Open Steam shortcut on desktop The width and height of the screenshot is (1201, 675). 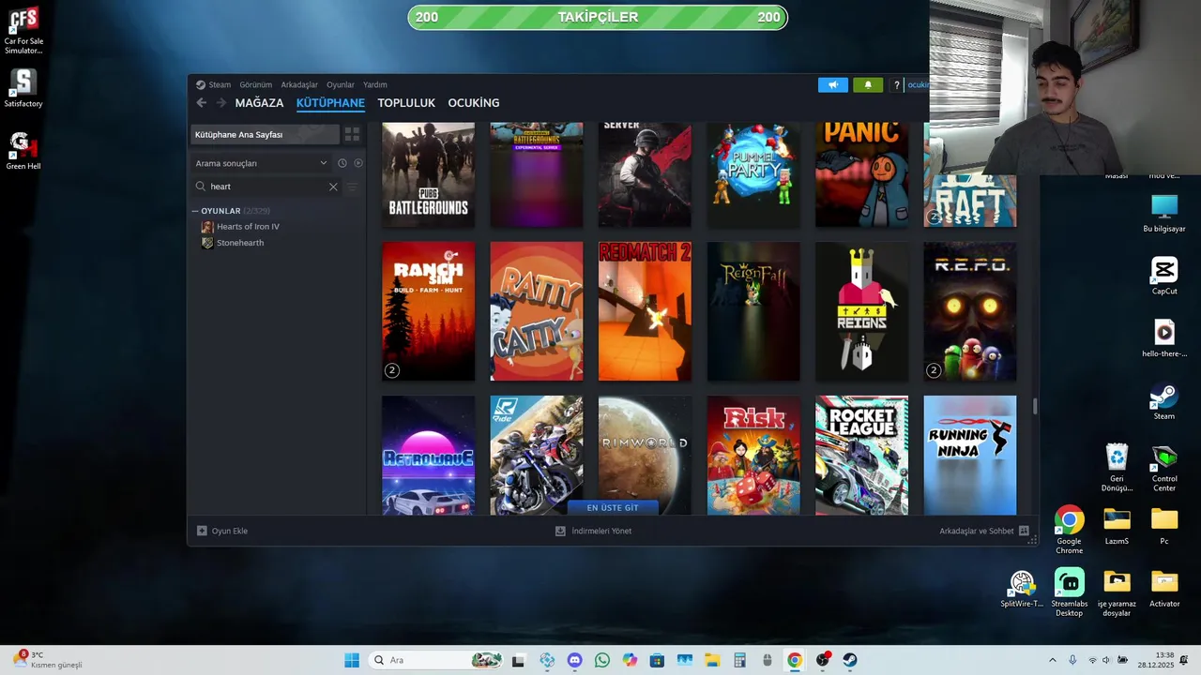(x=1164, y=402)
